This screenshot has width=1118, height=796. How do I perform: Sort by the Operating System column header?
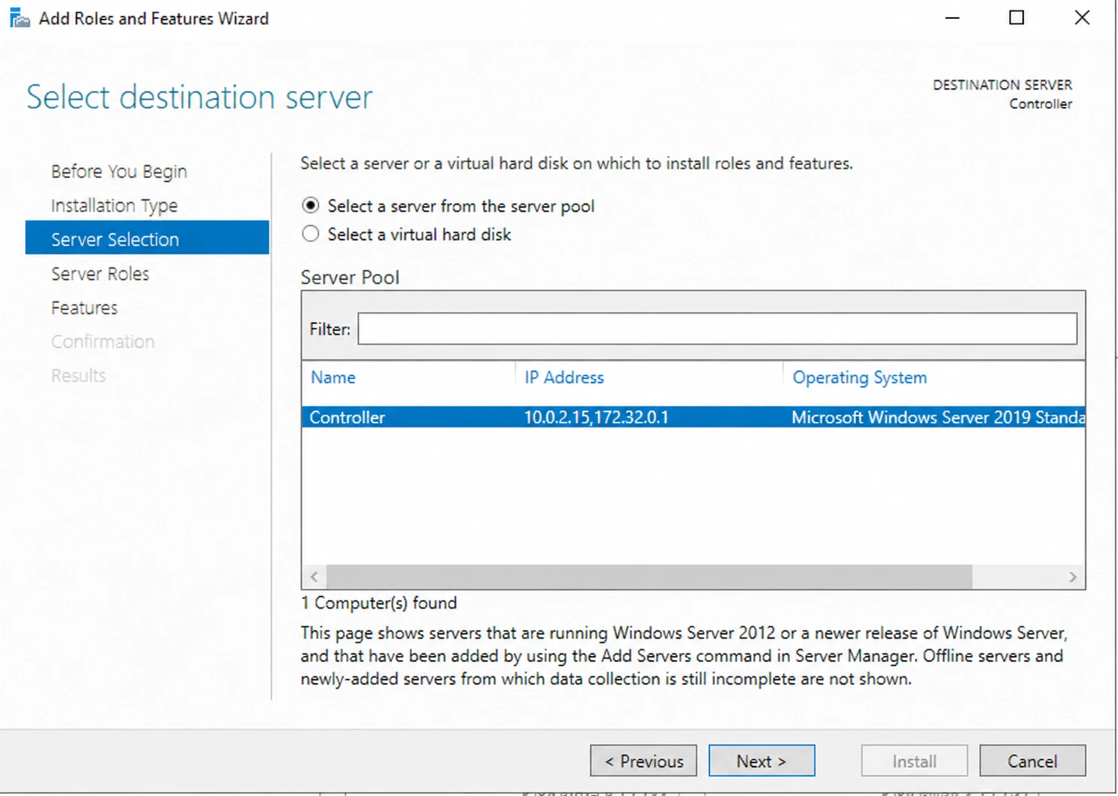(860, 378)
